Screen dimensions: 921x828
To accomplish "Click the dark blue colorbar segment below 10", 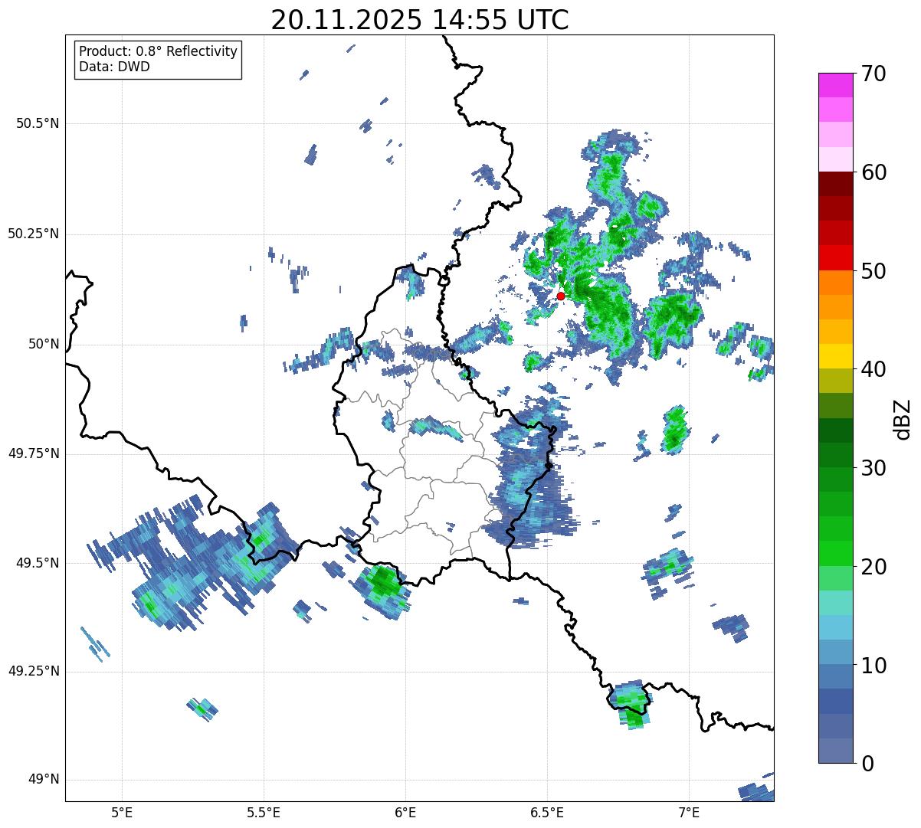I will coord(835,701).
